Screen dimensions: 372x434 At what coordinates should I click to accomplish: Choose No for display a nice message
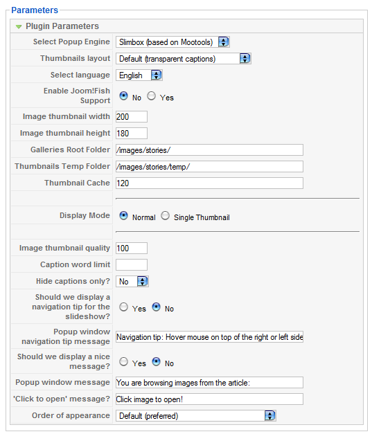click(157, 361)
